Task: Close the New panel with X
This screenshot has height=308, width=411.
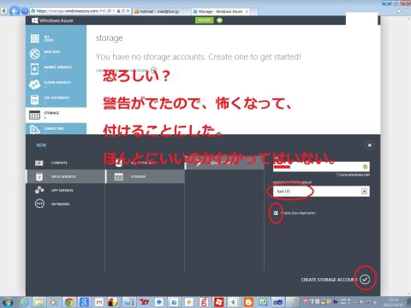Action: (370, 145)
